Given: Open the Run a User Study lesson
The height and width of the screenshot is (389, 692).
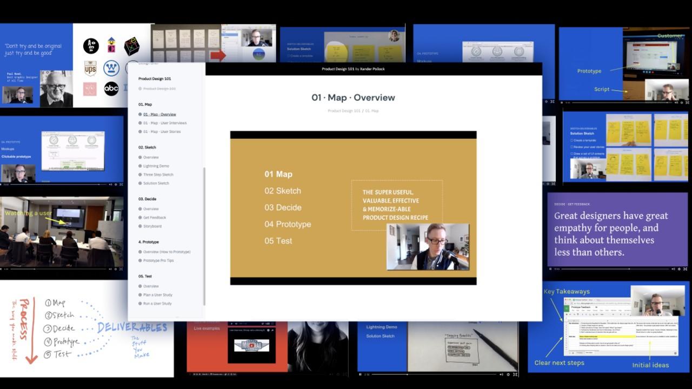Looking at the screenshot, I should (x=157, y=304).
